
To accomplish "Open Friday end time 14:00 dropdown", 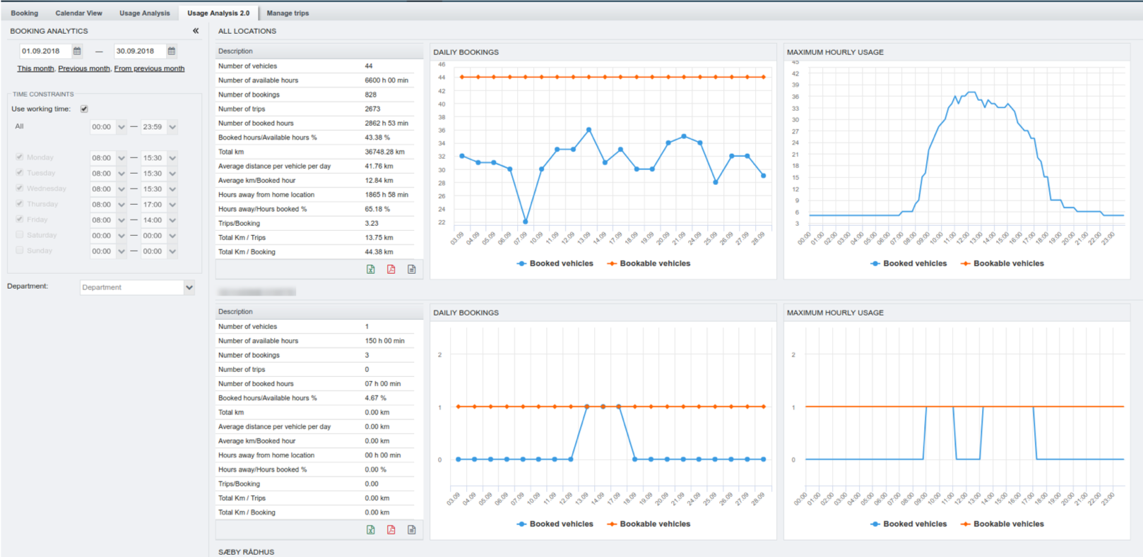I will [x=172, y=220].
